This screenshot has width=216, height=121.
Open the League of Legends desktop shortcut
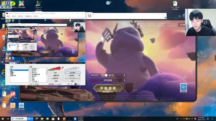(38, 5)
